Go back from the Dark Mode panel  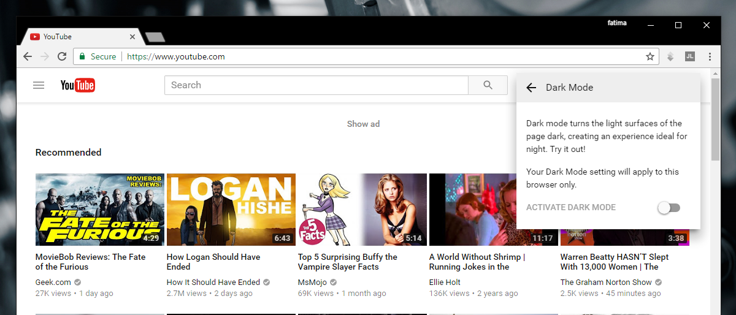(531, 88)
